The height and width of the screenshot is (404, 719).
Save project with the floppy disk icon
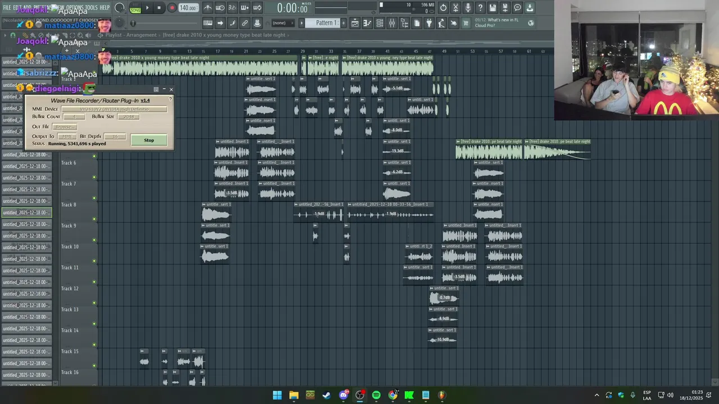(x=493, y=8)
